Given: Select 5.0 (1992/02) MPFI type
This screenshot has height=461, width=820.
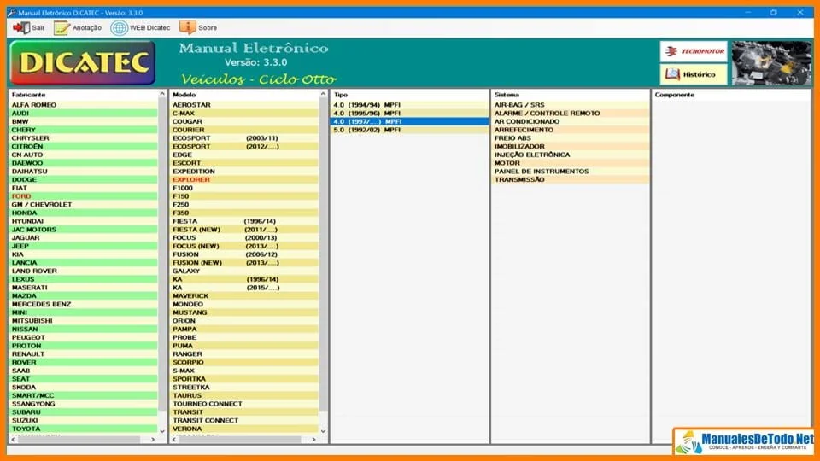Looking at the screenshot, I should (410, 130).
